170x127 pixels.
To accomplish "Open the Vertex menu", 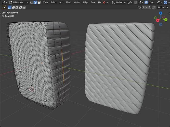I will pyautogui.click(x=77, y=2).
